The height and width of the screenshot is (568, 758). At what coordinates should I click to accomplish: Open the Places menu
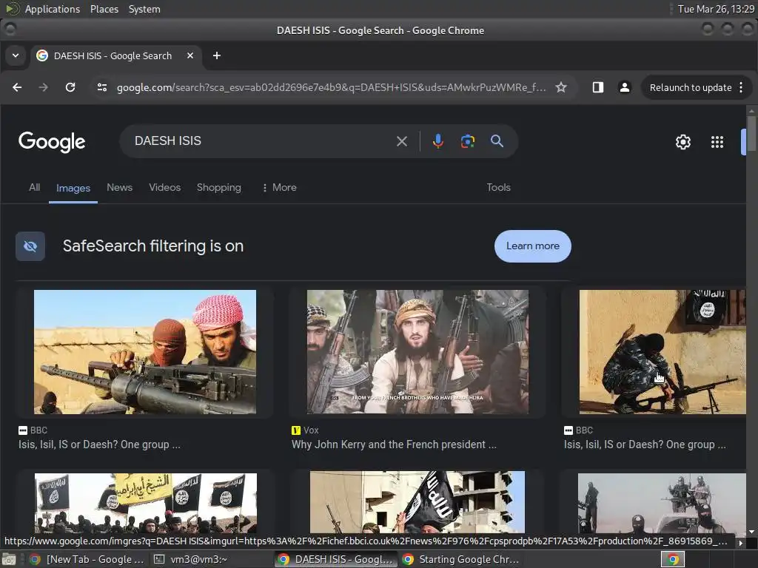coord(104,9)
